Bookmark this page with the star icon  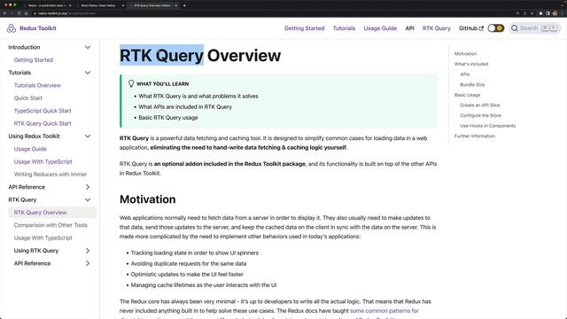pyautogui.click(x=532, y=13)
